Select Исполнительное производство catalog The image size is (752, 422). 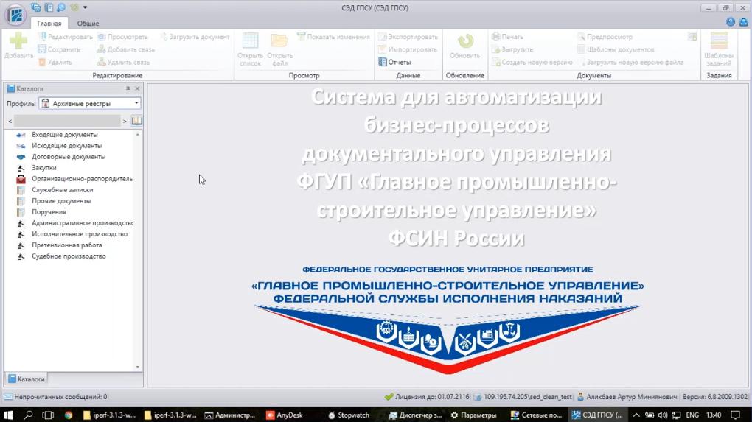coord(80,233)
